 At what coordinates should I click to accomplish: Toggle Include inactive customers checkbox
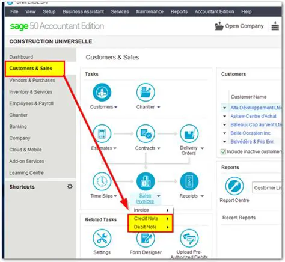223,151
